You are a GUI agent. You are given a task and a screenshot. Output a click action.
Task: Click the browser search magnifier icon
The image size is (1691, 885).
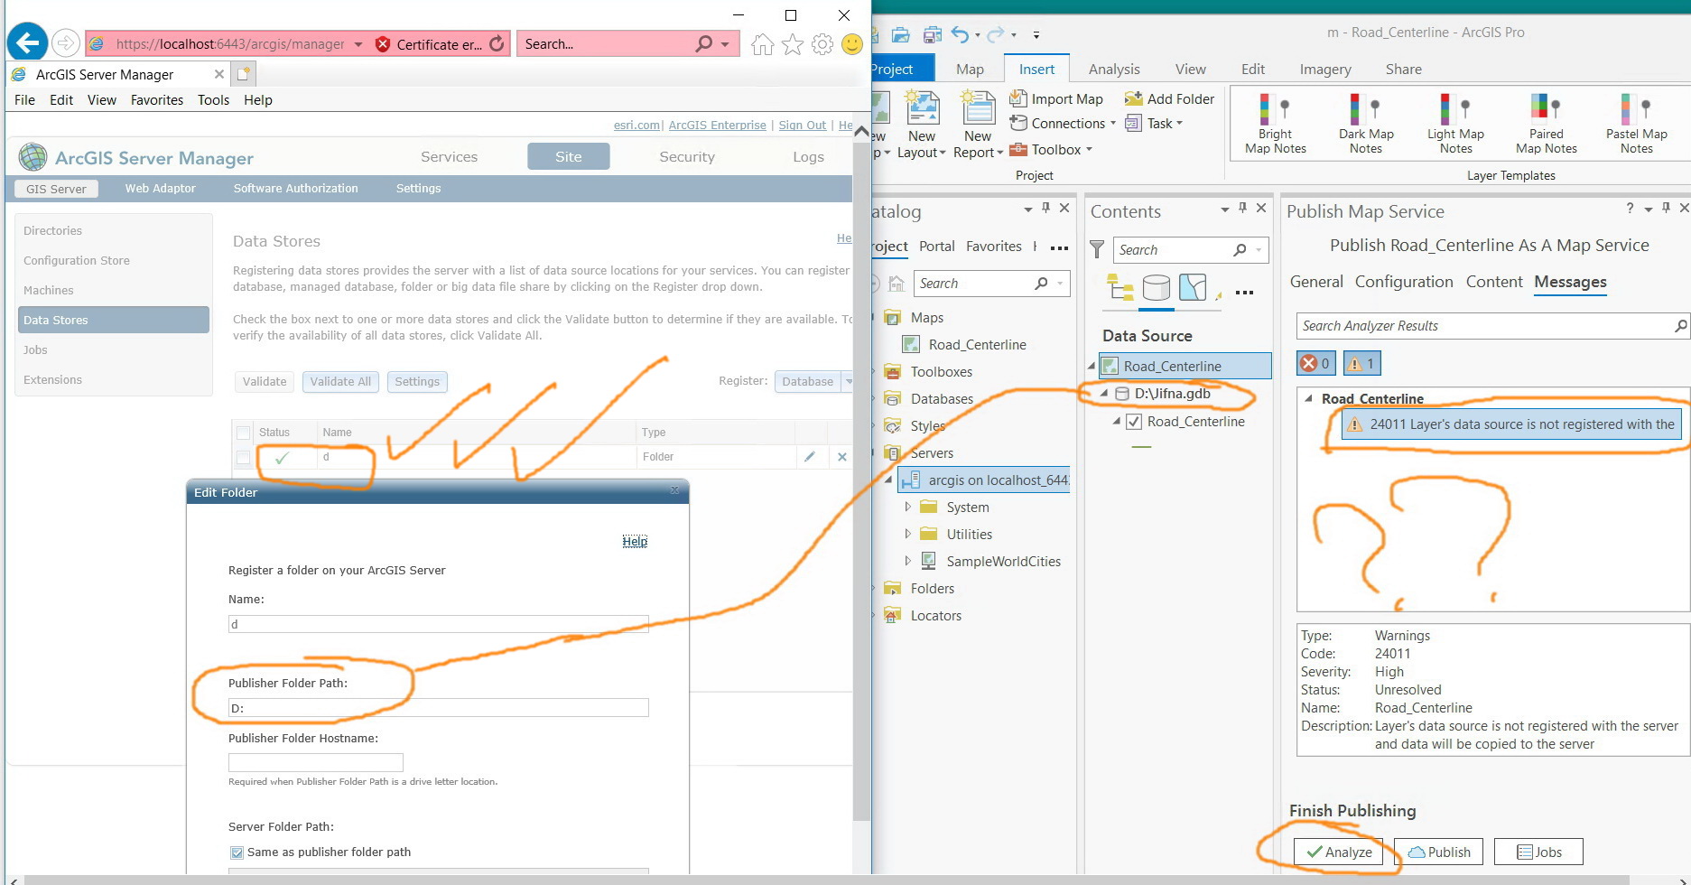point(703,43)
